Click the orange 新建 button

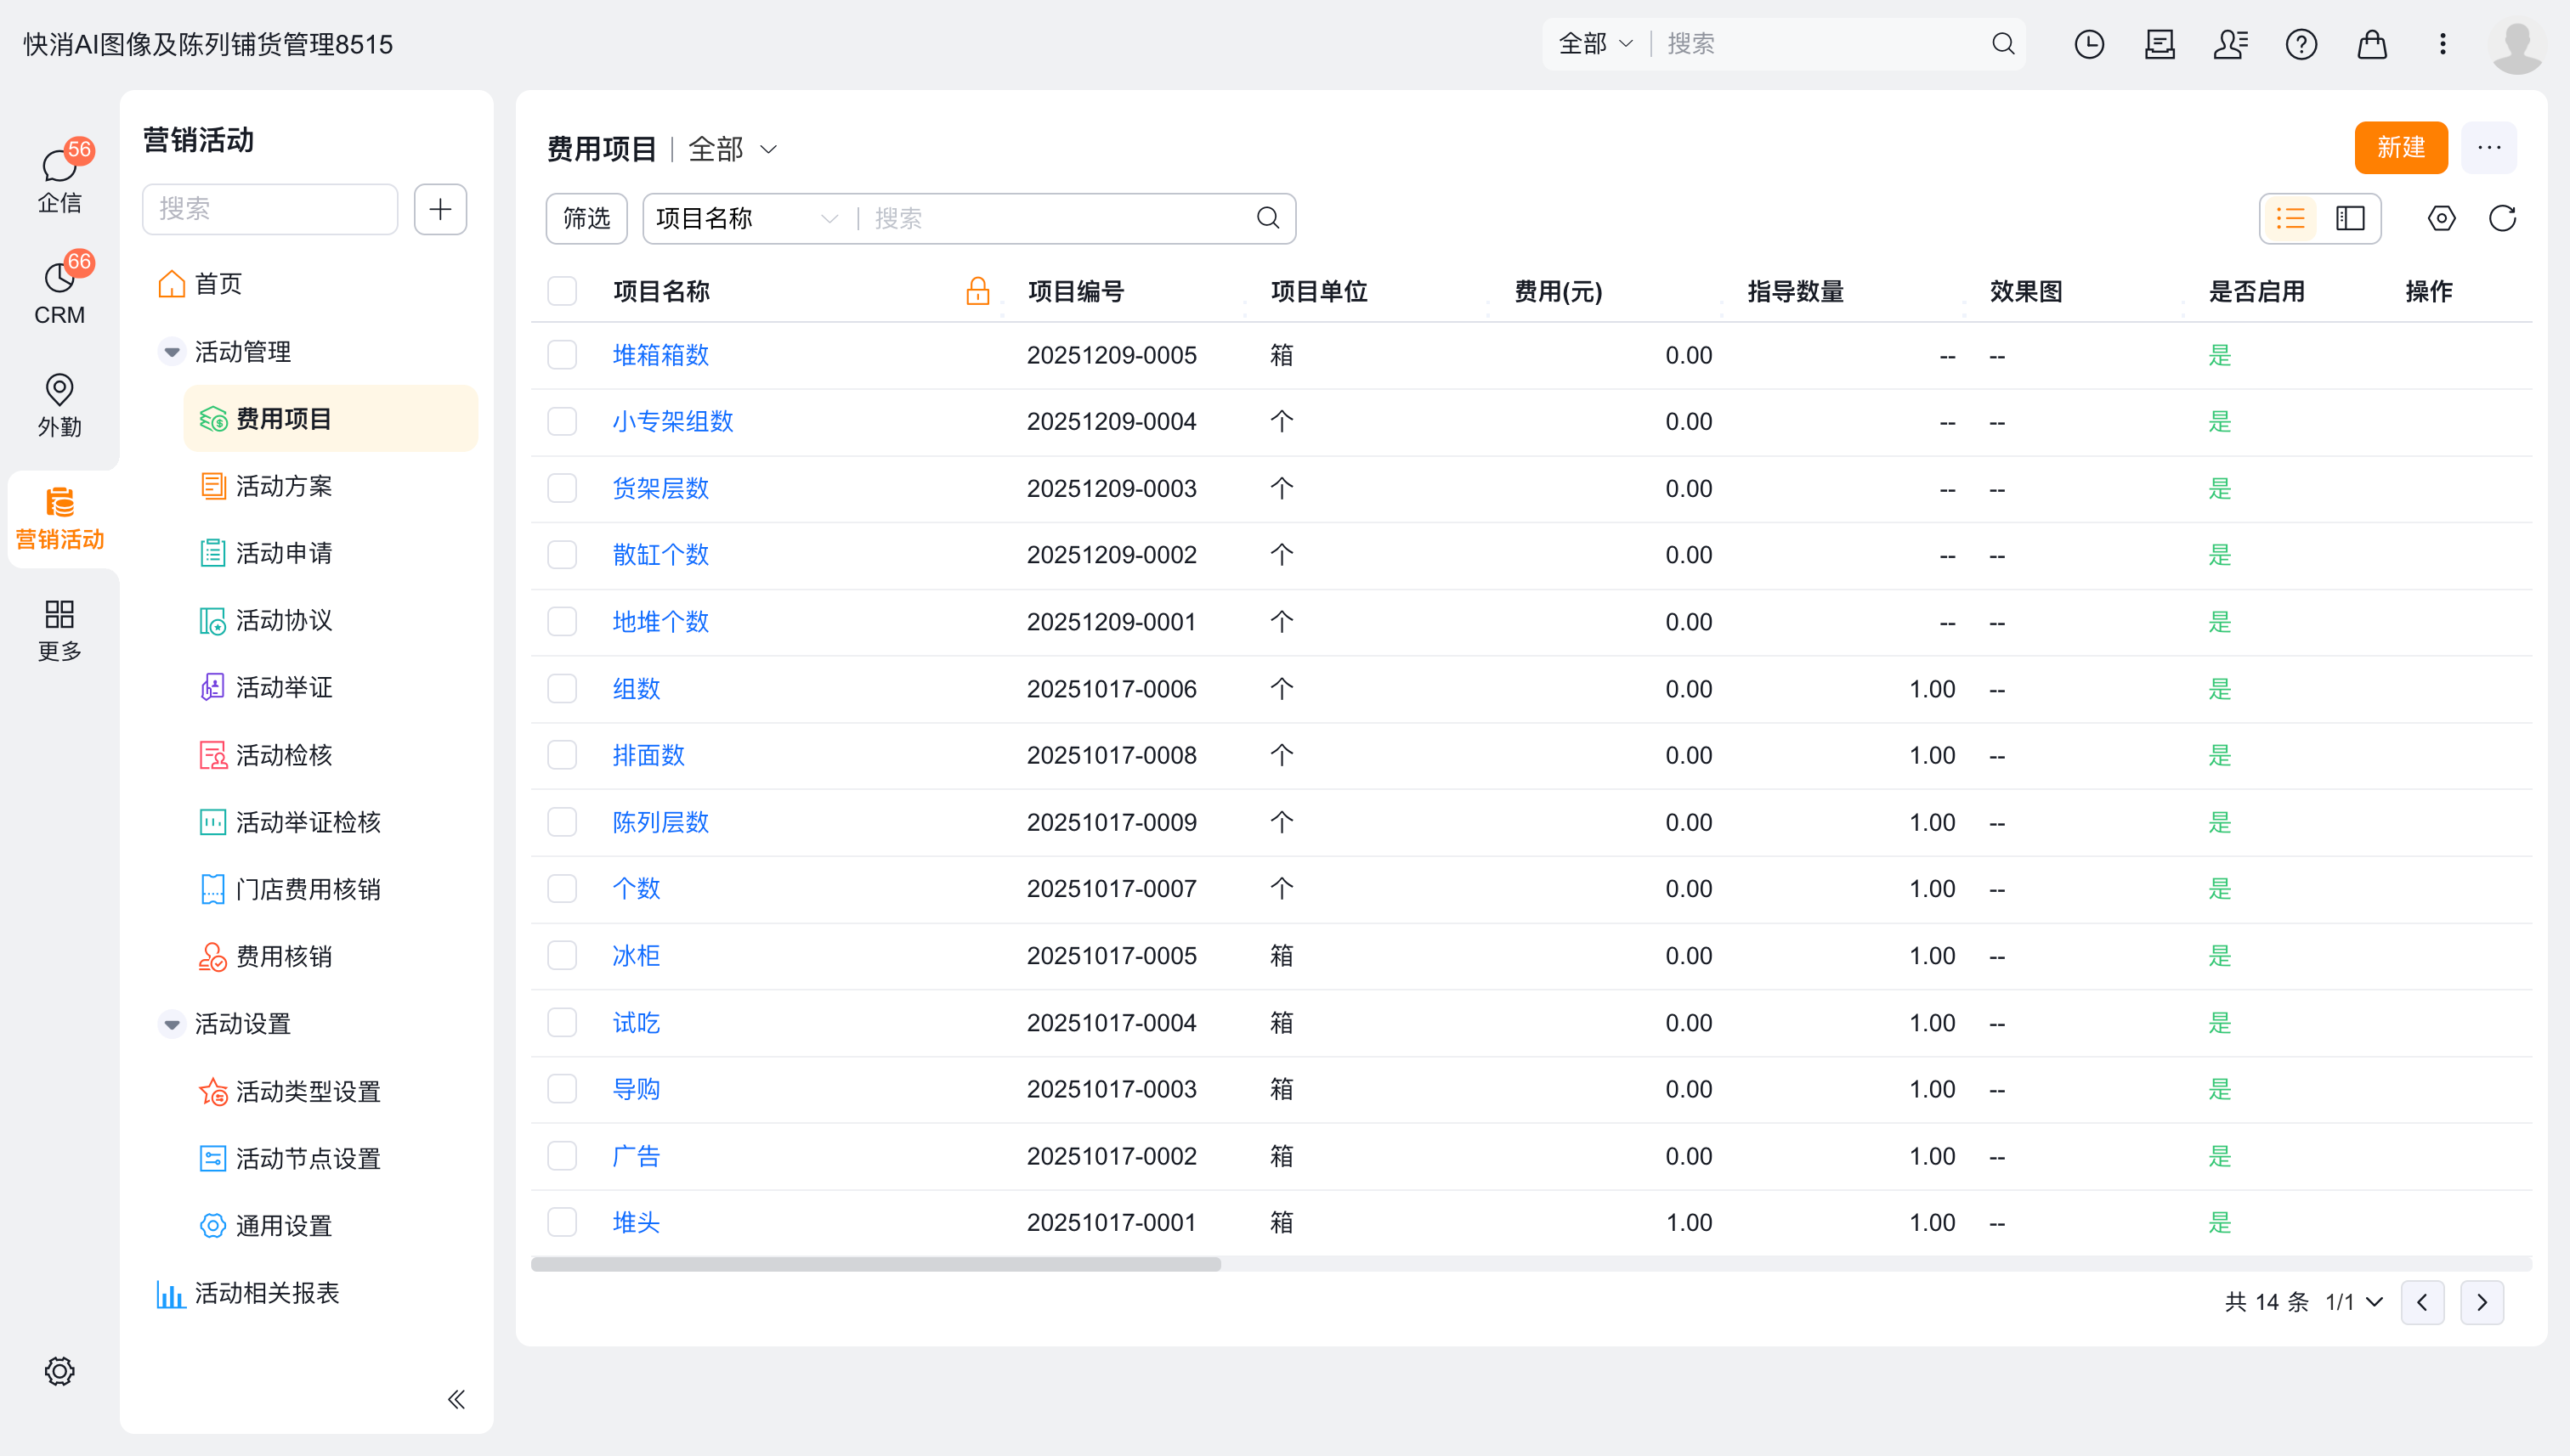click(x=2401, y=147)
